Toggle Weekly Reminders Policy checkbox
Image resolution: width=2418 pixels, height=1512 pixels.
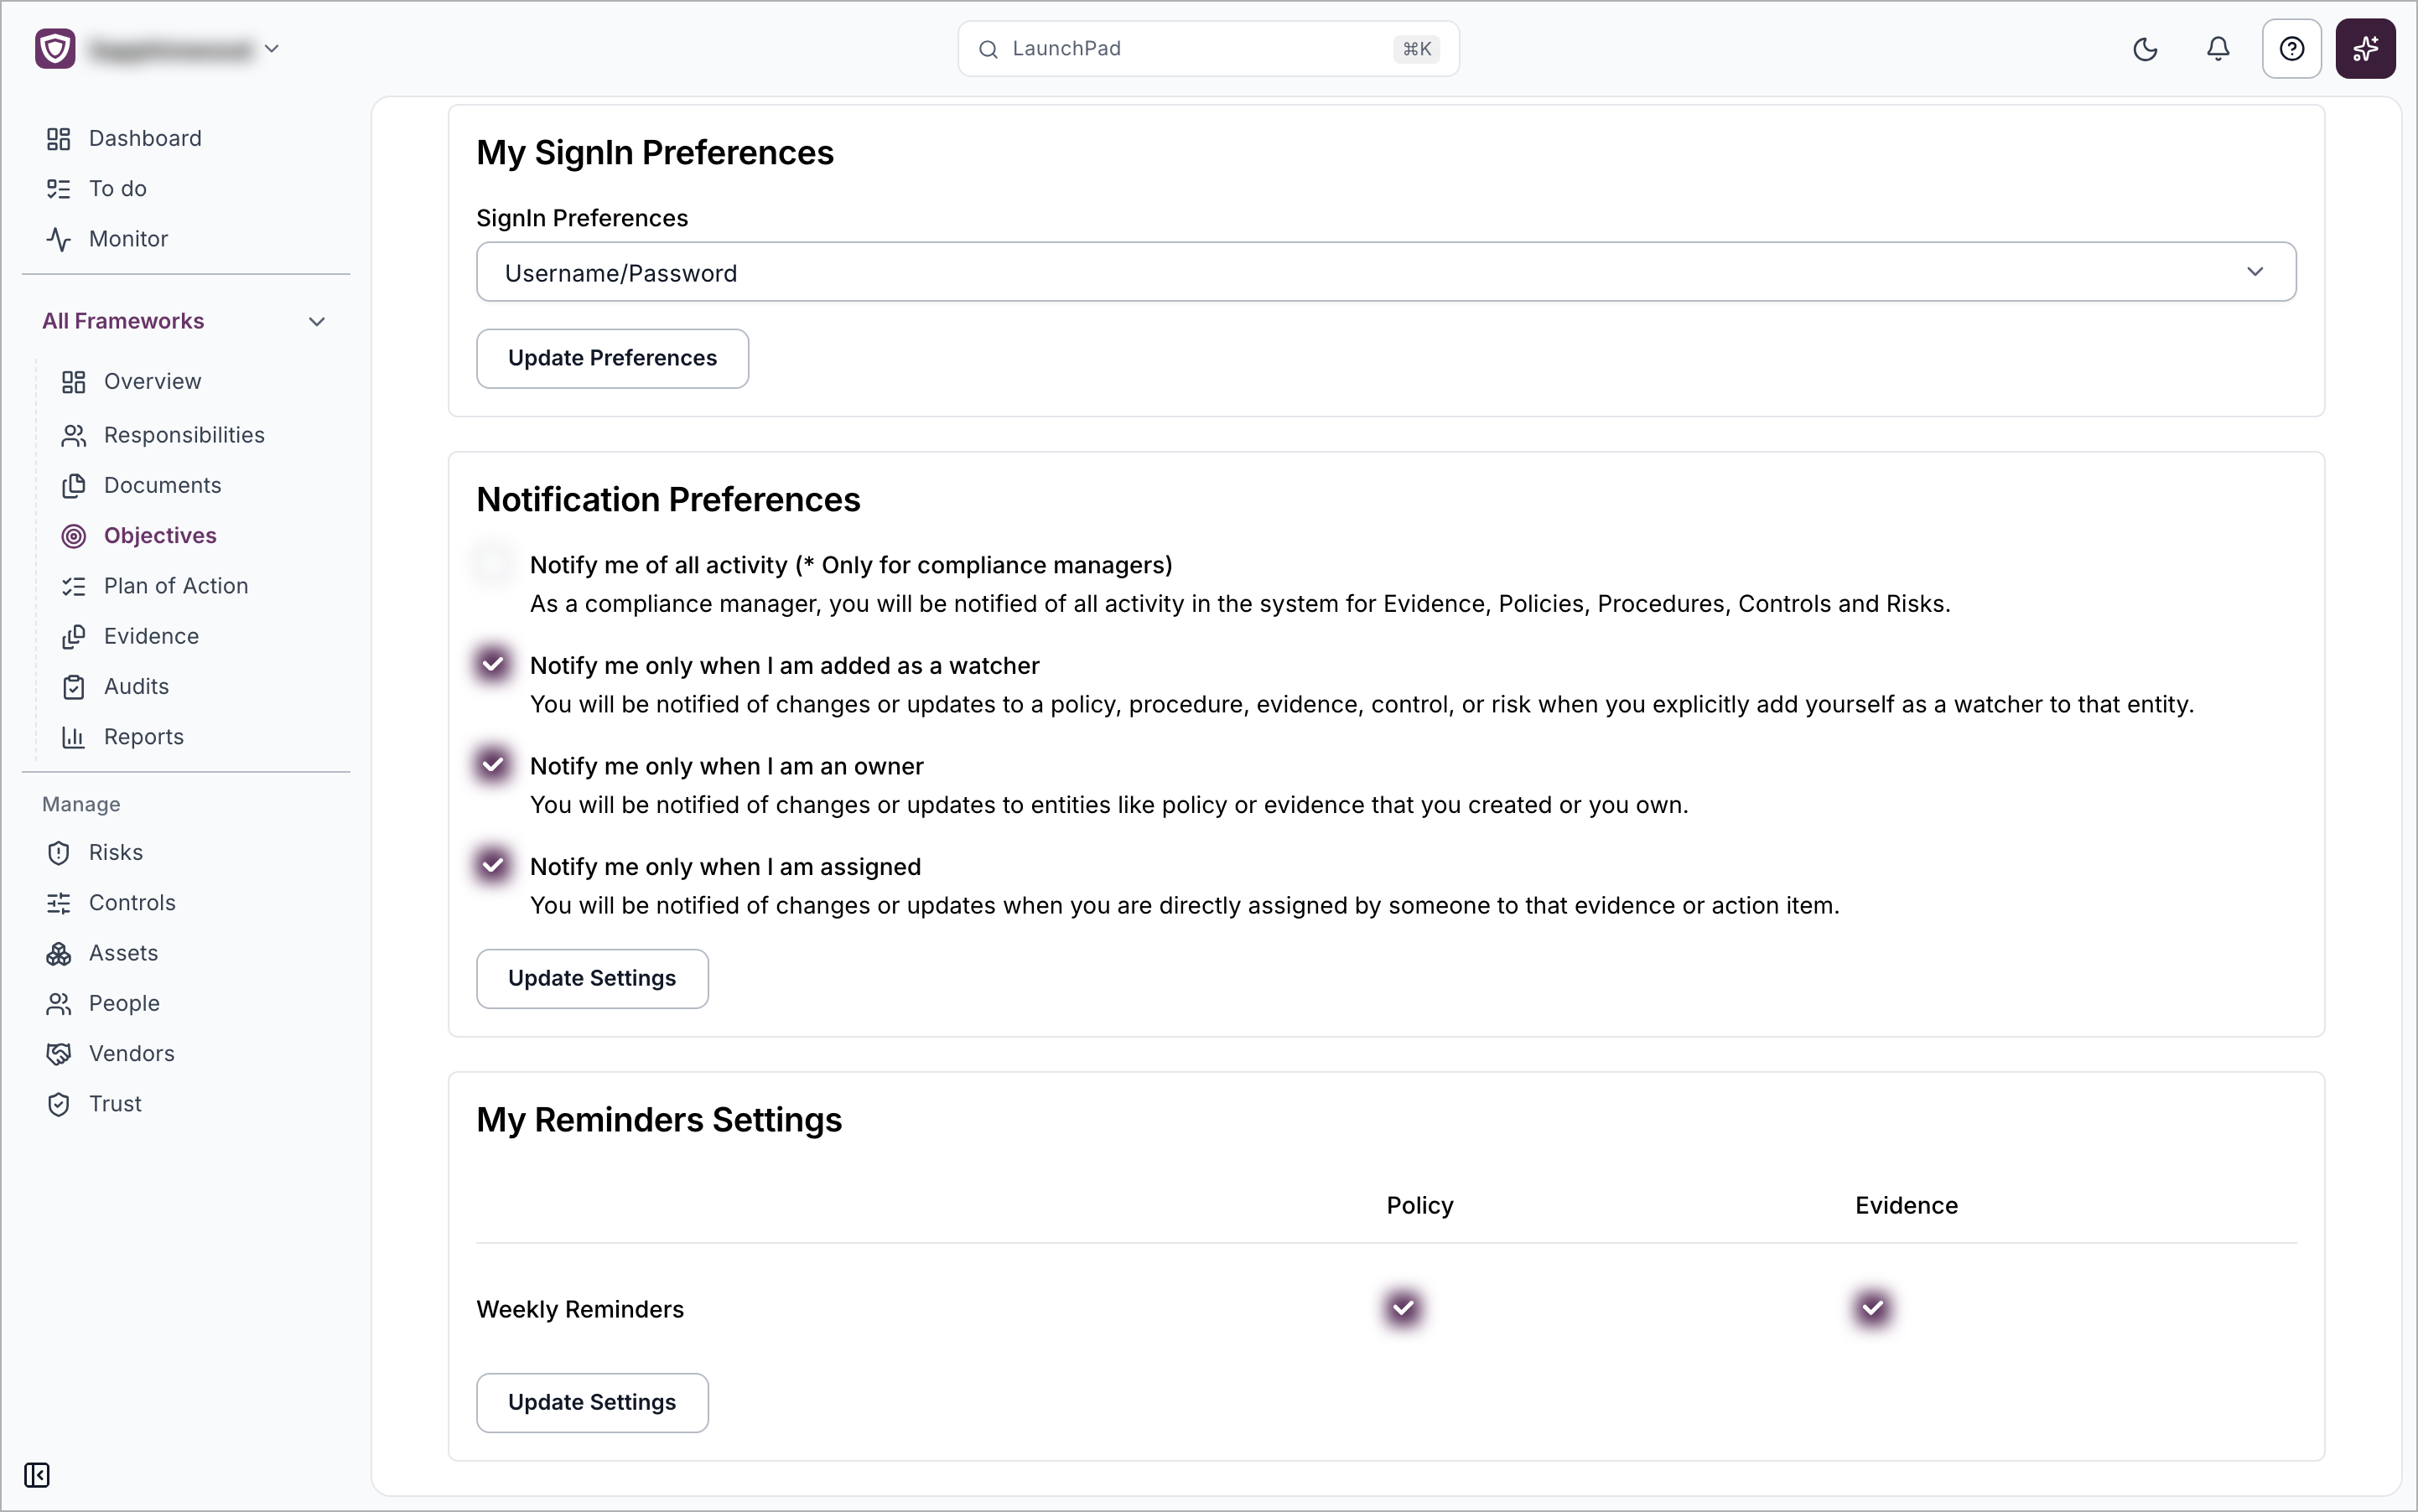coord(1404,1308)
